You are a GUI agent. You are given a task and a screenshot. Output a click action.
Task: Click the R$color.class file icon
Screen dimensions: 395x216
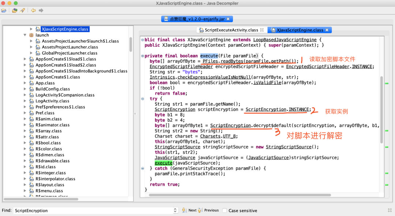tap(31, 149)
